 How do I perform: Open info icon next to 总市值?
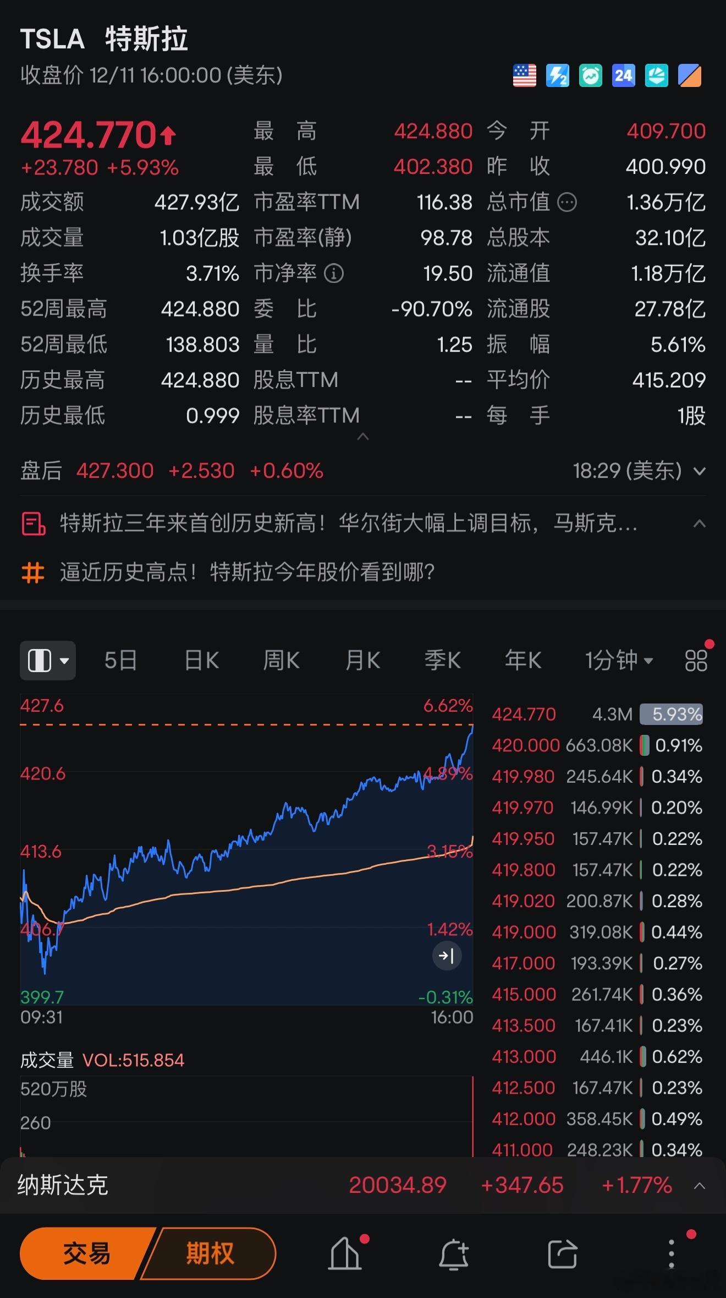tap(567, 203)
